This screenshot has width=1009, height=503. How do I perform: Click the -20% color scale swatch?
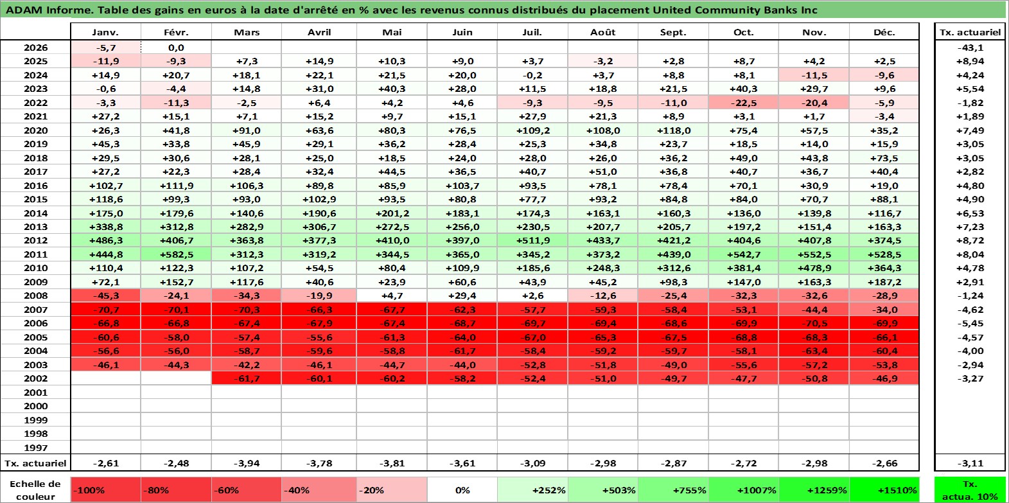(392, 490)
